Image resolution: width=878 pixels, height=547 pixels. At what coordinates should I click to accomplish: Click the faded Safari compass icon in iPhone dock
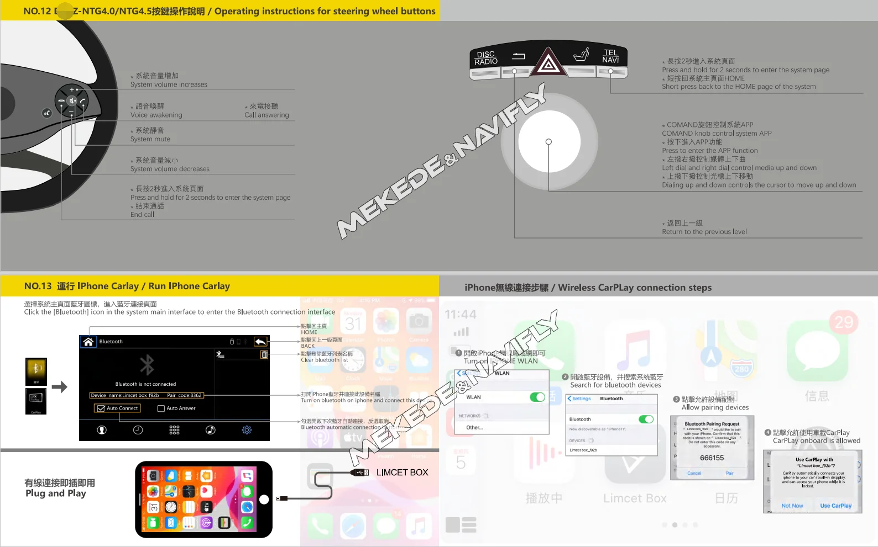pyautogui.click(x=353, y=526)
